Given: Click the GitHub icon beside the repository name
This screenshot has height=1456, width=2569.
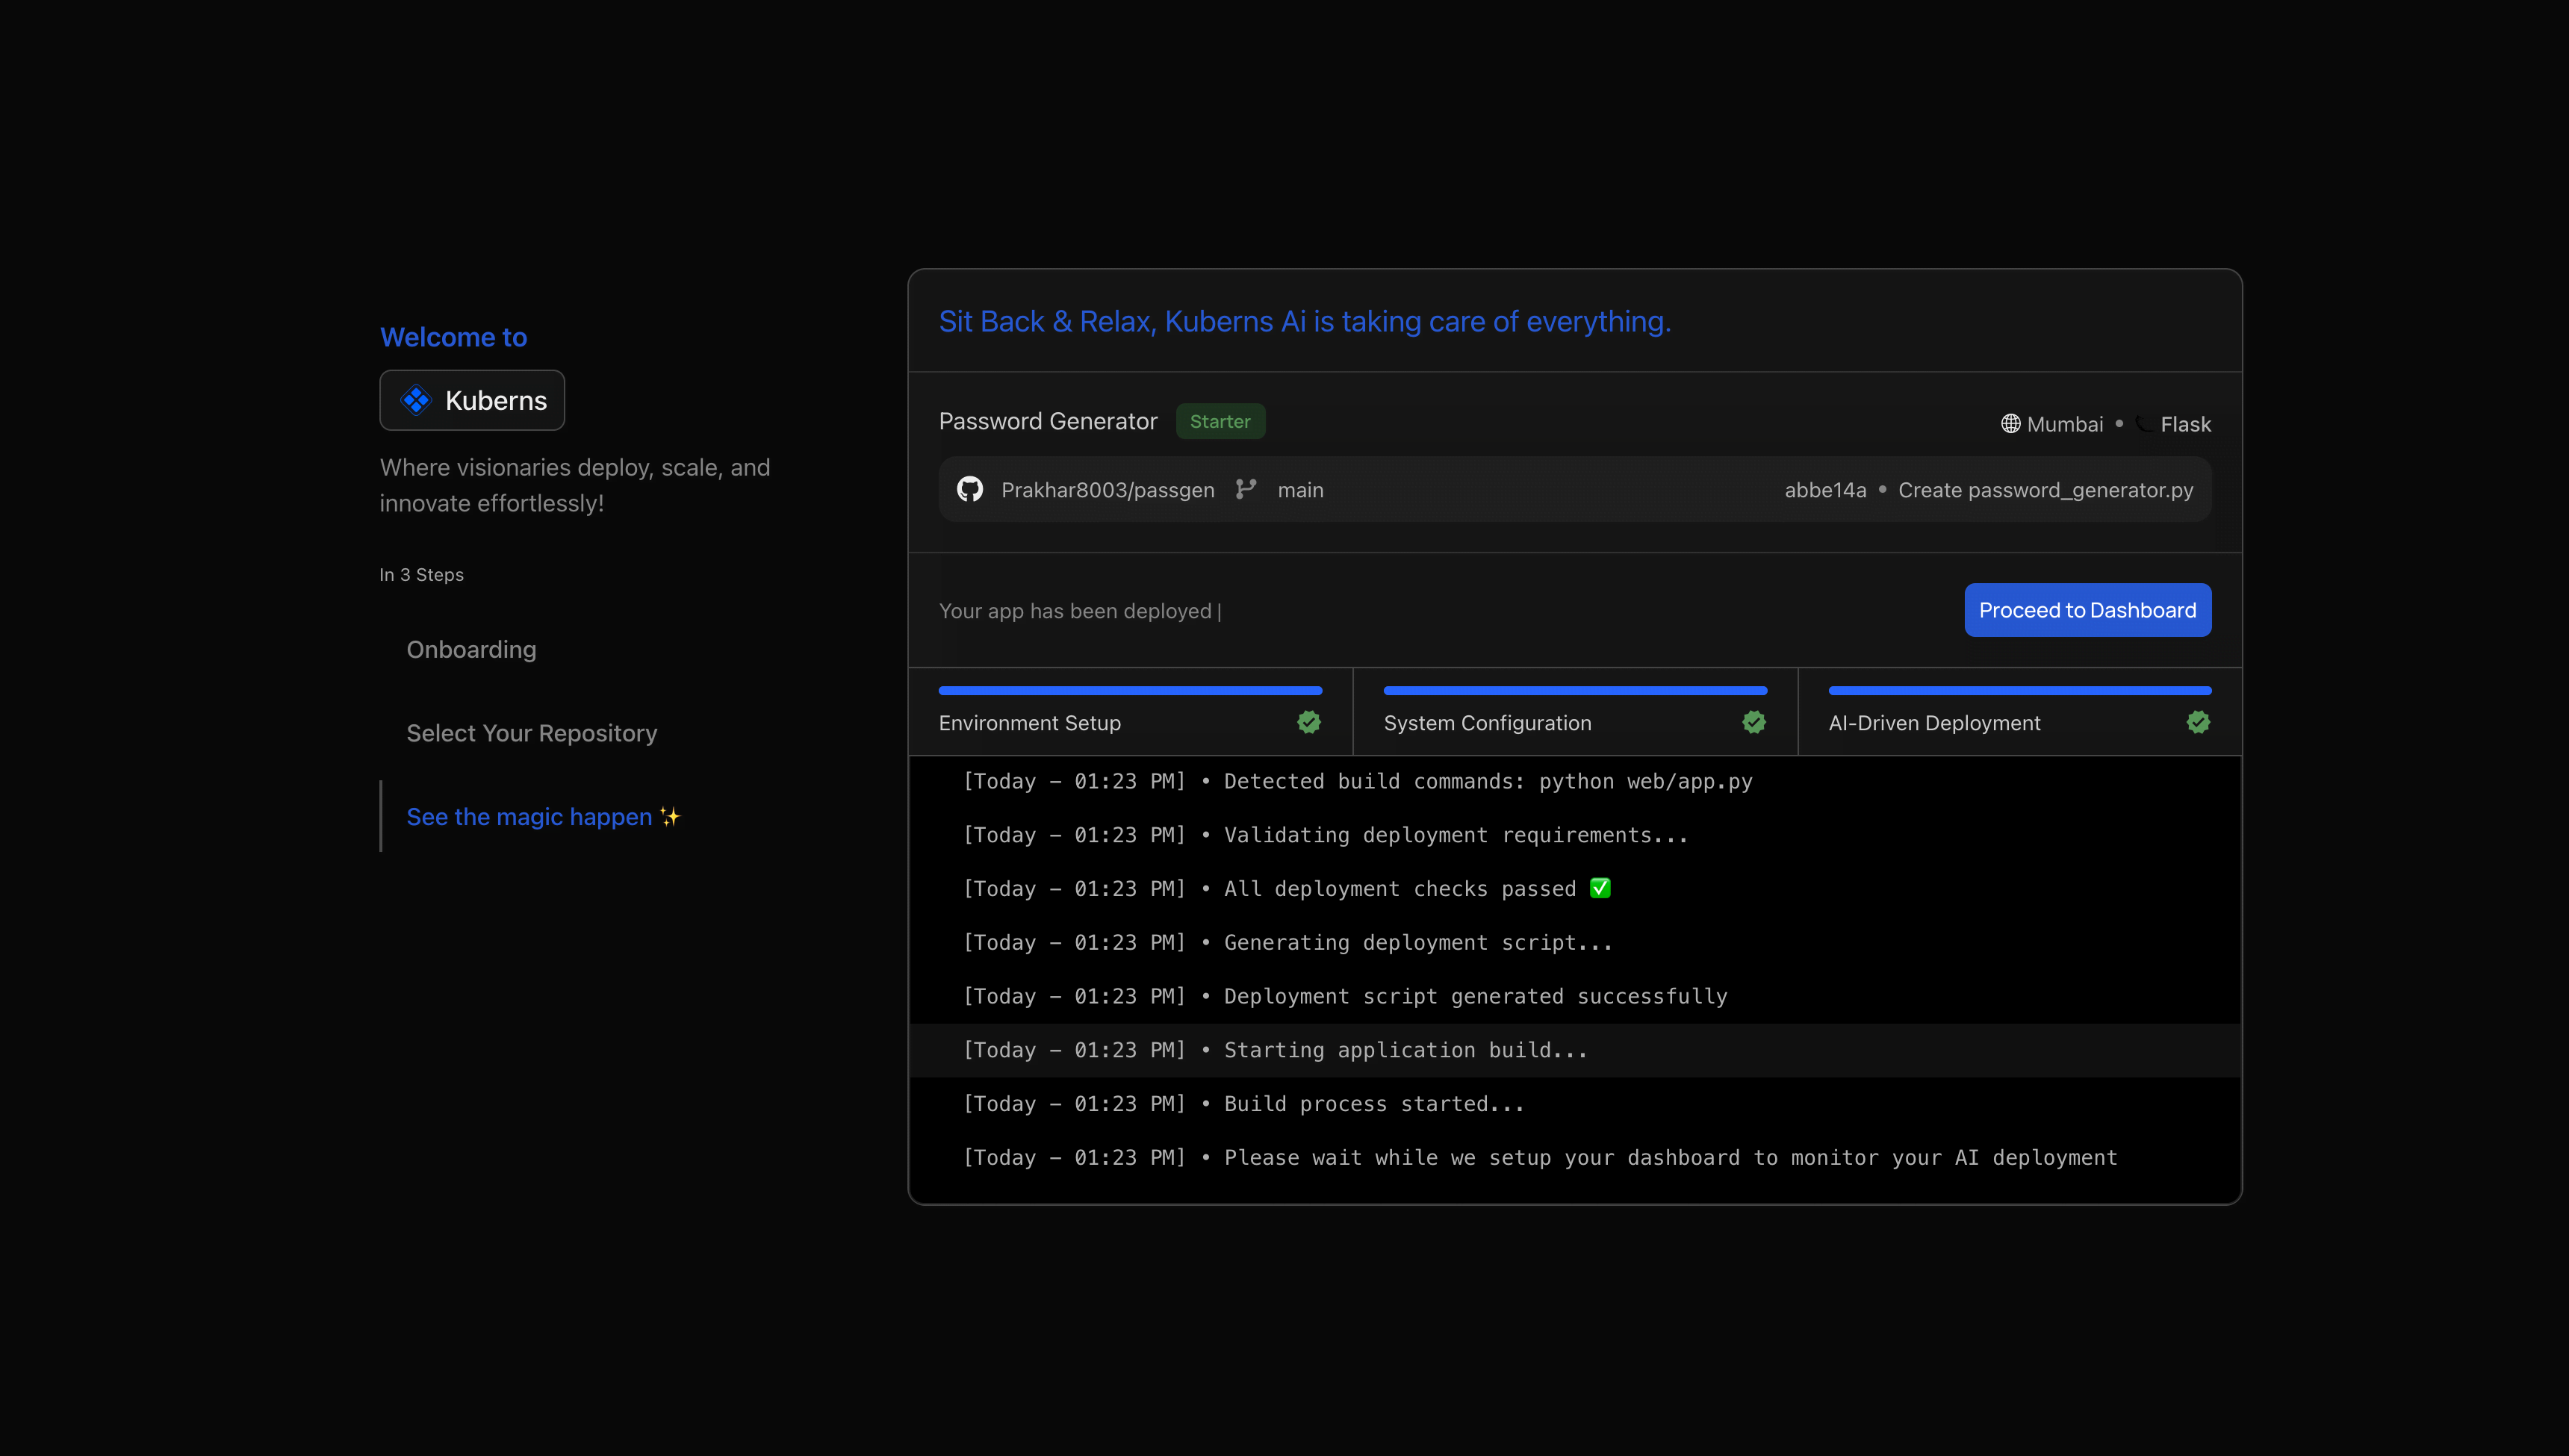Looking at the screenshot, I should click(969, 489).
